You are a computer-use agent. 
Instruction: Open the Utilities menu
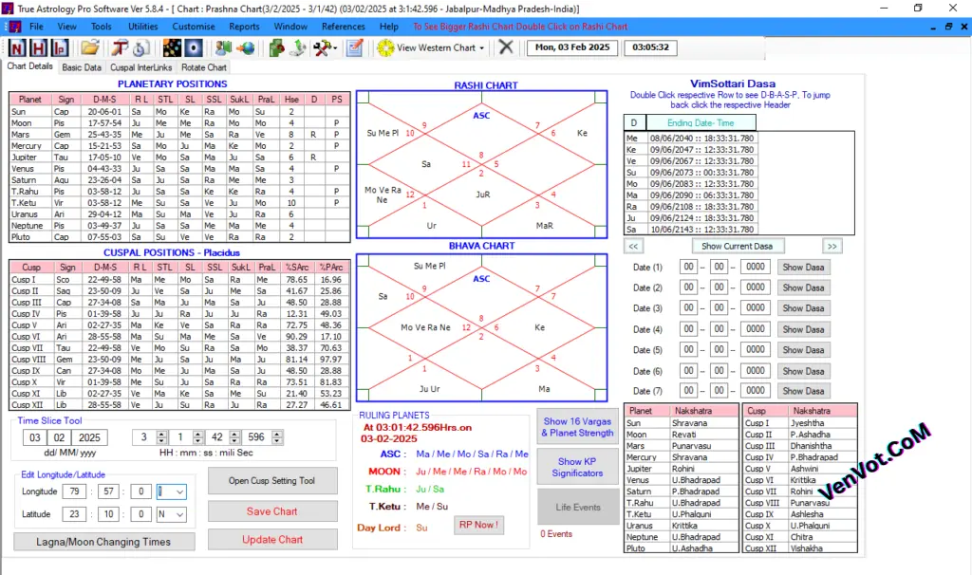point(142,27)
